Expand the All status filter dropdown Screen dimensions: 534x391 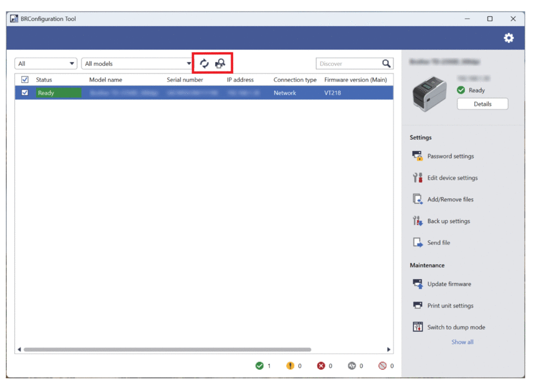(x=46, y=63)
